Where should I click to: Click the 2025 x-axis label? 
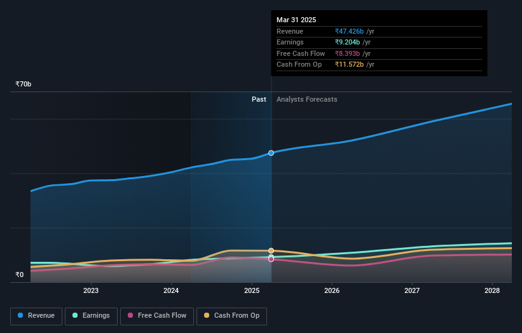pyautogui.click(x=252, y=291)
